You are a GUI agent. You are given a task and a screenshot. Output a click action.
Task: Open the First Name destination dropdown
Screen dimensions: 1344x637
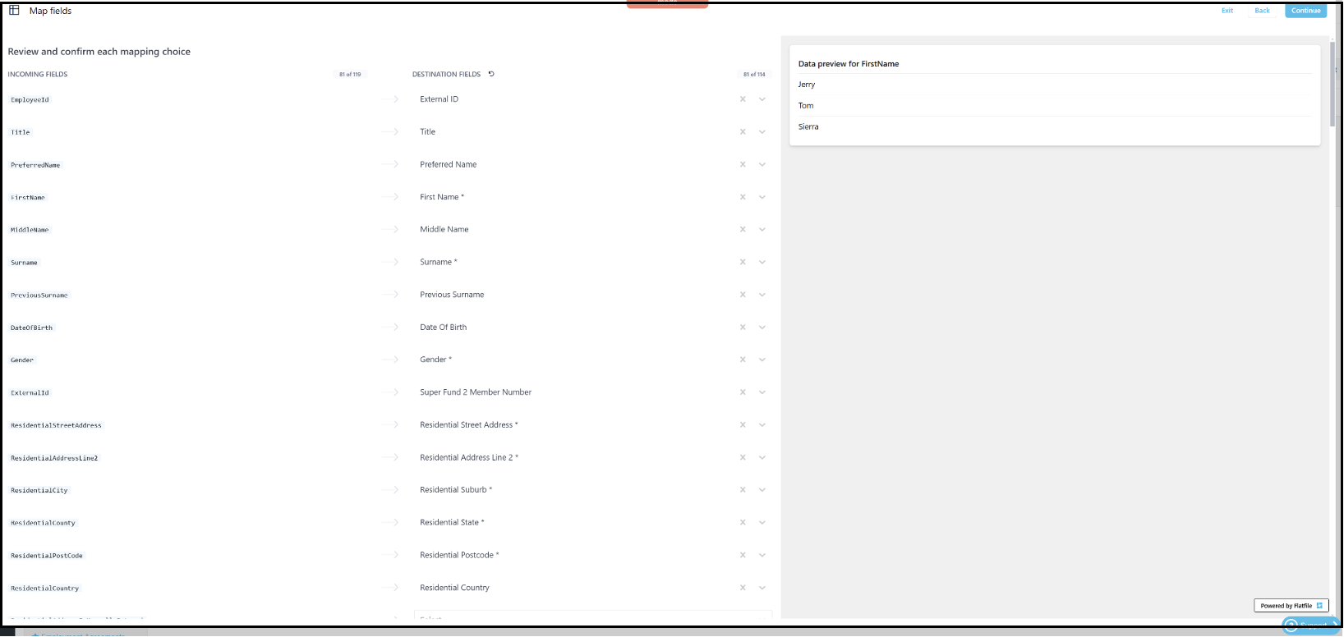(762, 197)
